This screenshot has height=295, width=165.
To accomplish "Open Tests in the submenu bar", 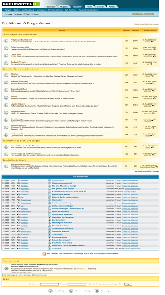I will [x=16, y=10].
